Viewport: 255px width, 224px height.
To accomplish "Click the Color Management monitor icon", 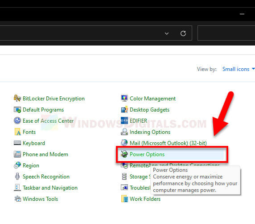I will tap(124, 99).
